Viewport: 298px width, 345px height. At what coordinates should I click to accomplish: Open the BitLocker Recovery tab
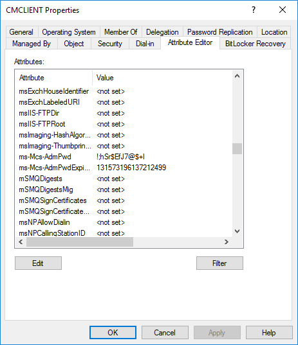pyautogui.click(x=256, y=44)
